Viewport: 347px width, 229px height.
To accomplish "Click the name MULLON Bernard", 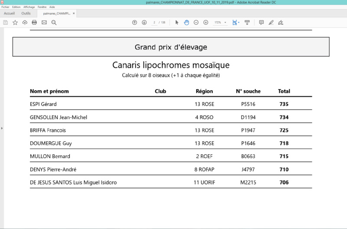I will point(50,156).
